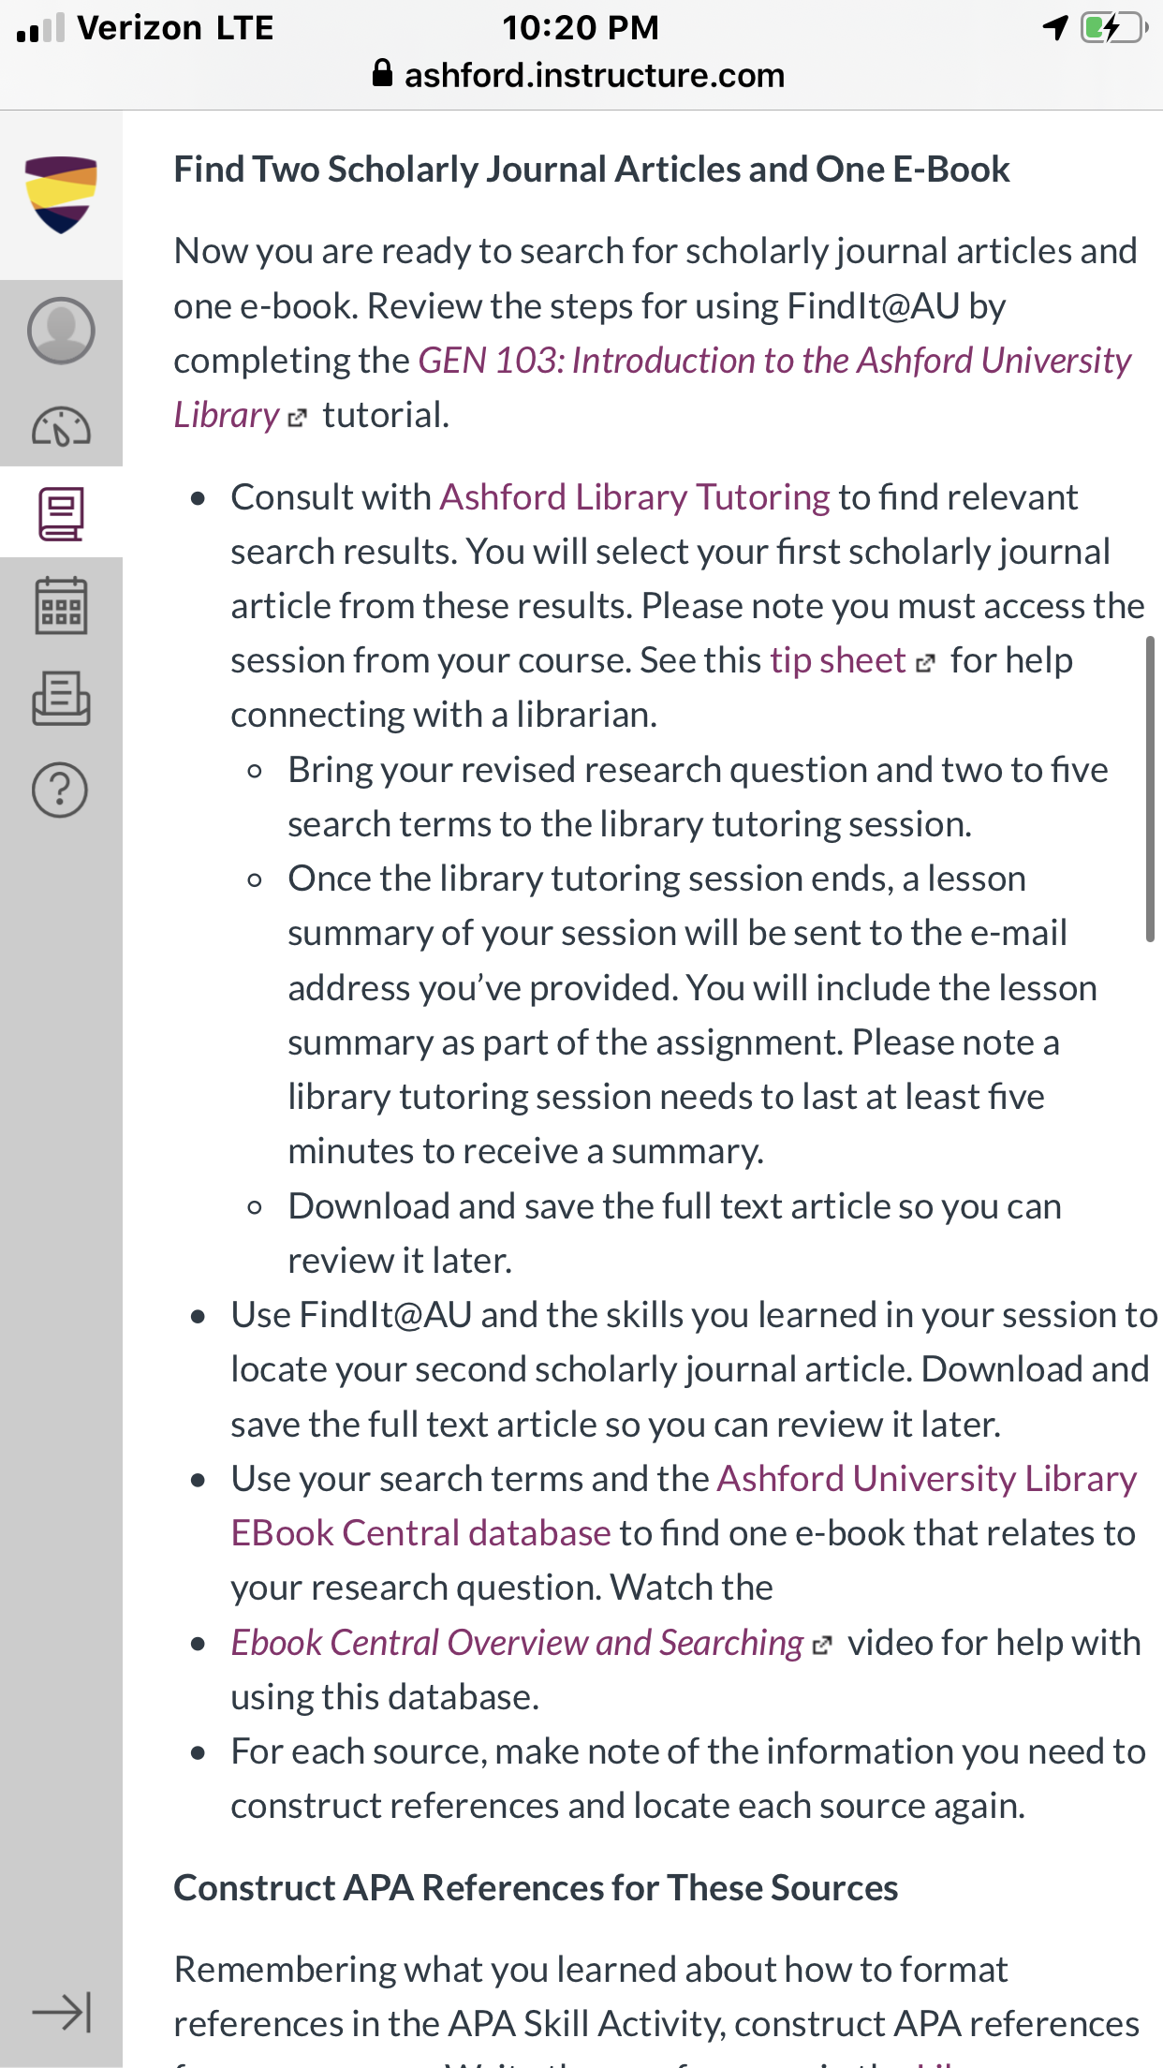Click the external link icon after tip sheet

click(x=925, y=663)
